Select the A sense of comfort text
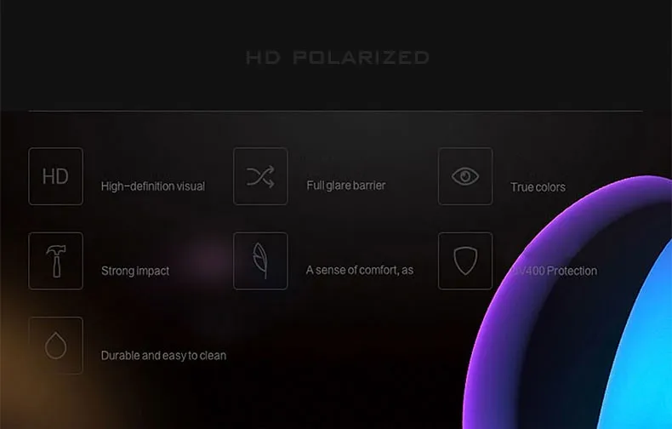Screen dimensions: 672x429 pyautogui.click(x=360, y=270)
